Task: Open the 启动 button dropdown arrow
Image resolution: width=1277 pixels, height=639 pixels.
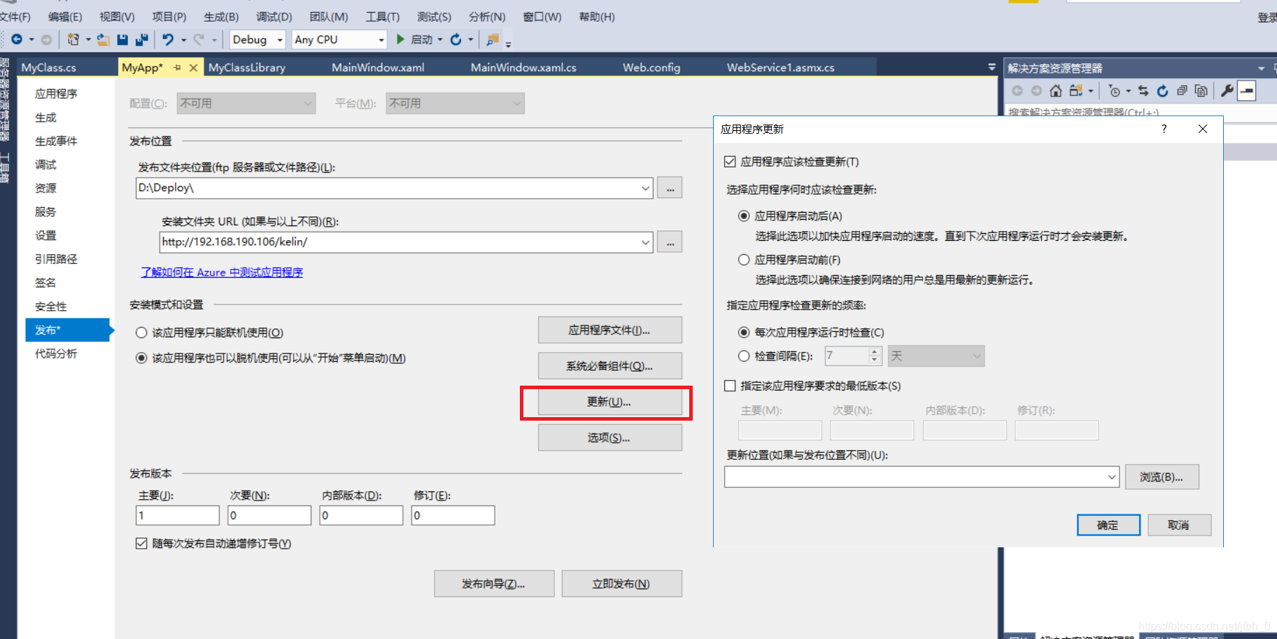Action: [x=440, y=40]
